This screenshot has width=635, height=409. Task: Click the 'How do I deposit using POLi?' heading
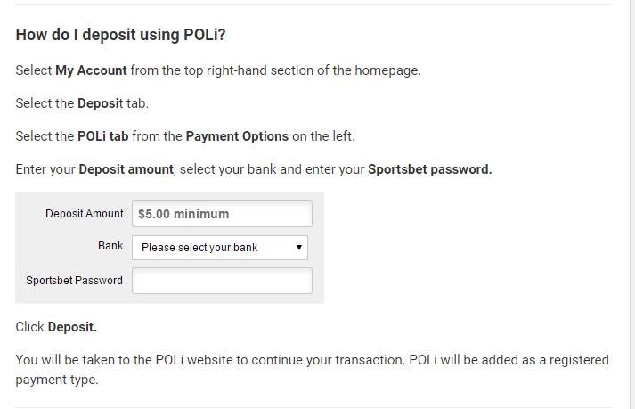click(x=120, y=35)
